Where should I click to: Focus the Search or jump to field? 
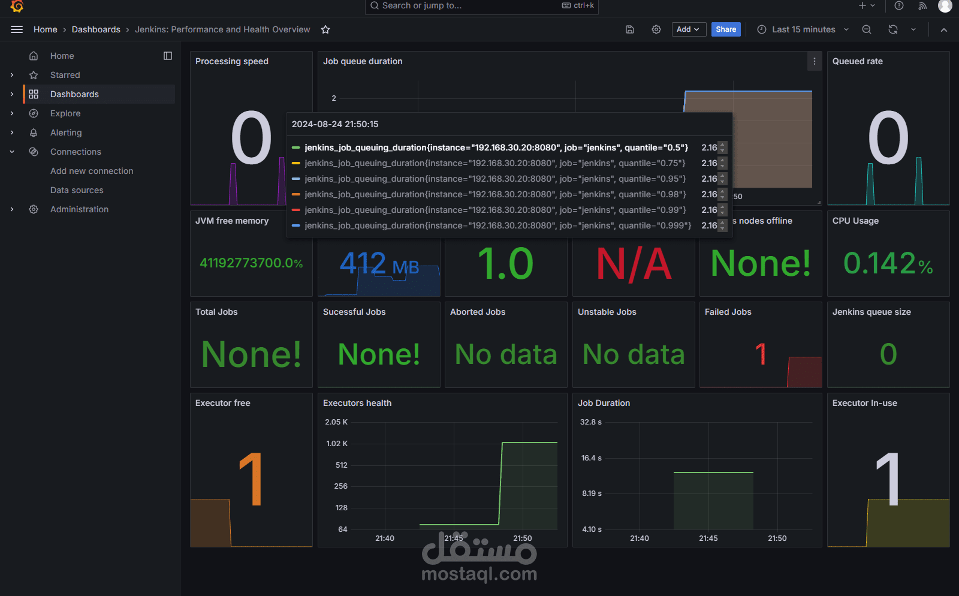coord(482,6)
